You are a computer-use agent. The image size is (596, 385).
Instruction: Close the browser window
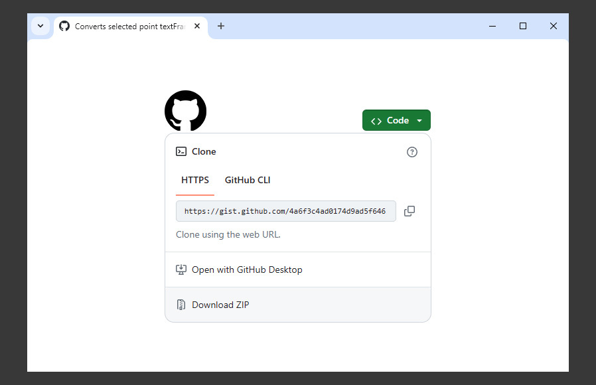pyautogui.click(x=554, y=27)
